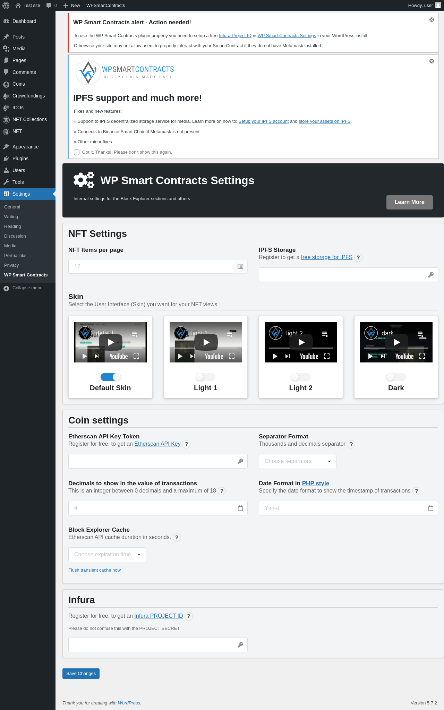This screenshot has width=444, height=710.
Task: Click the Crowdfundings icon in sidebar
Action: [6, 96]
